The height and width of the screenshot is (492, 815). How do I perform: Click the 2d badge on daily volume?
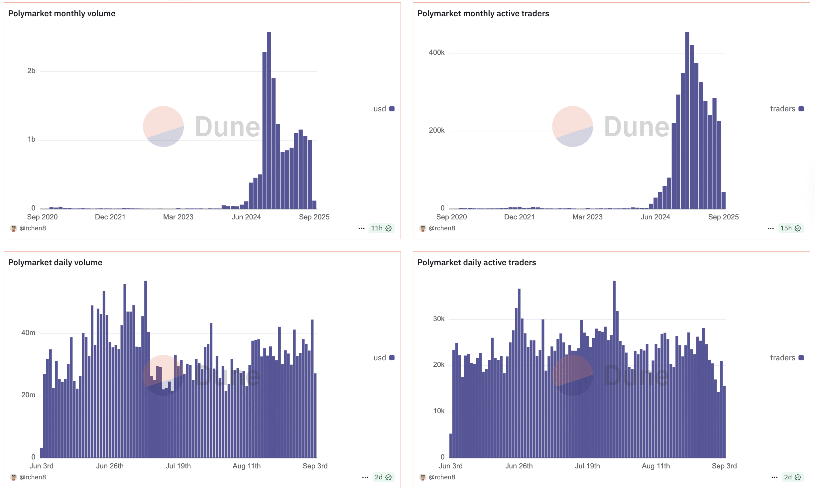[383, 477]
